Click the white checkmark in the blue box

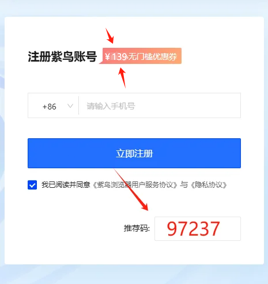tap(32, 185)
